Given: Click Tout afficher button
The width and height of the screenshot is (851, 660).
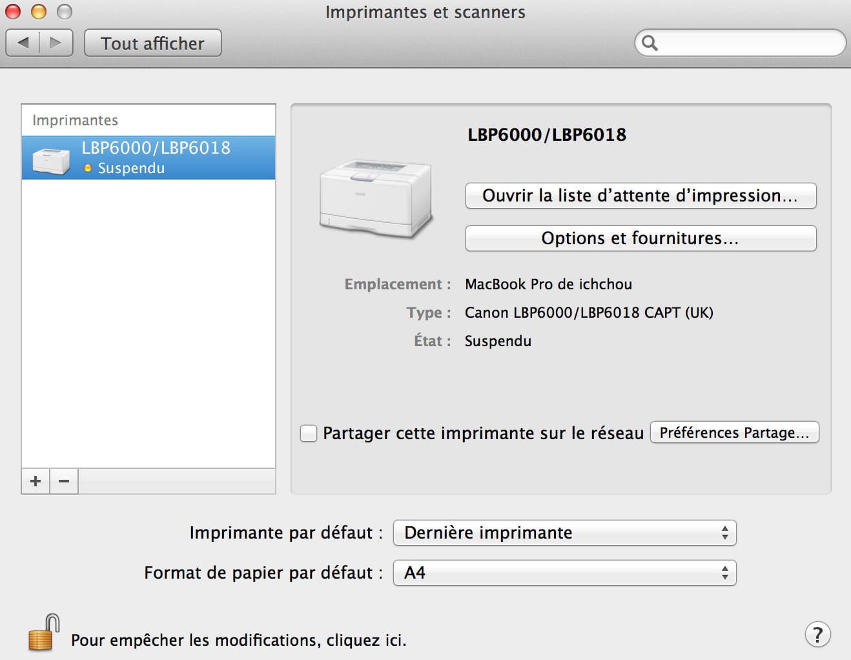Looking at the screenshot, I should [152, 43].
